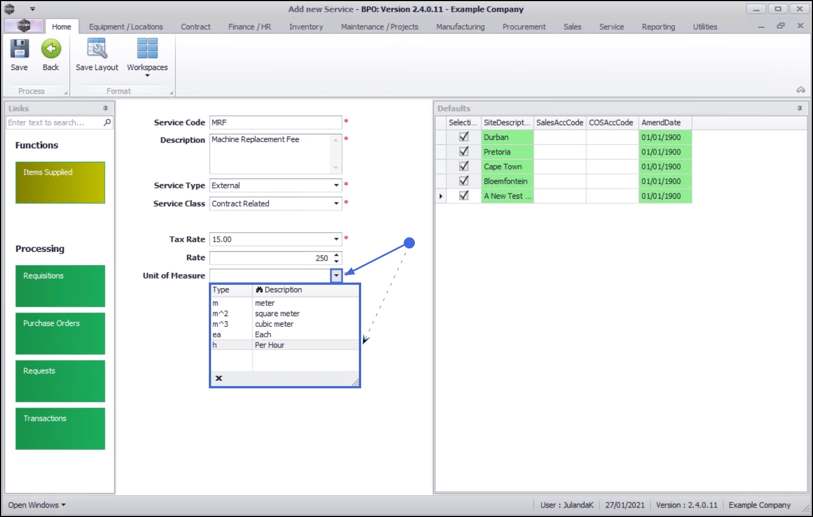Screen dimensions: 813x517
Task: Click the green Back arrow icon
Action: [x=51, y=49]
